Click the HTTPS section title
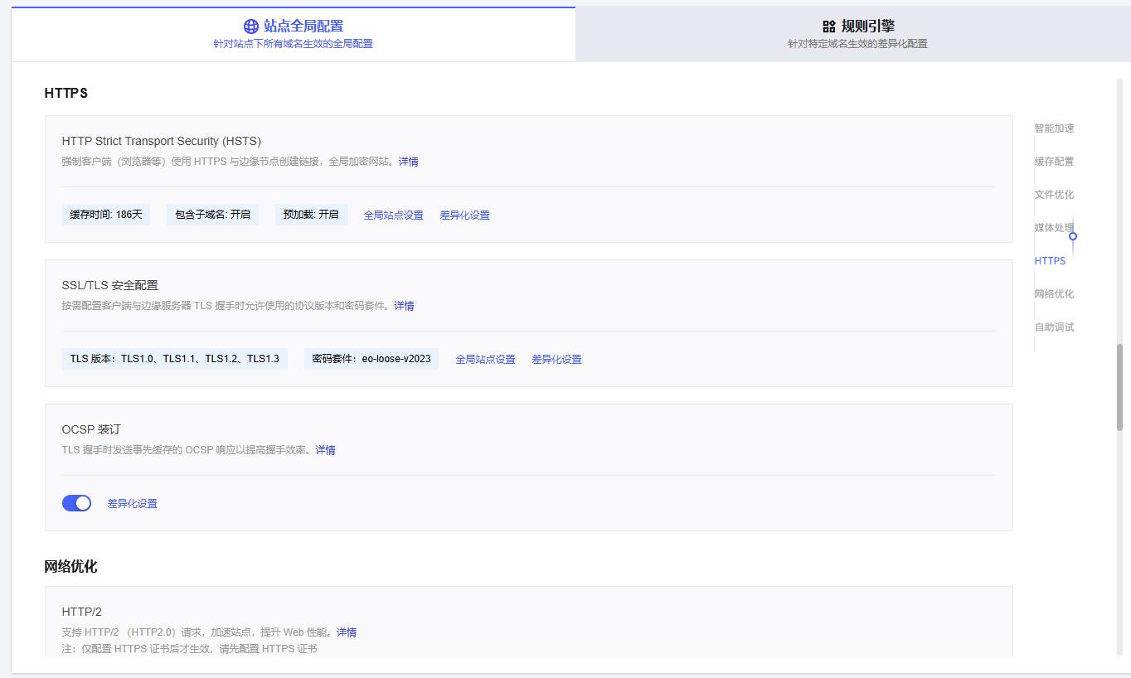The image size is (1131, 678). point(66,94)
